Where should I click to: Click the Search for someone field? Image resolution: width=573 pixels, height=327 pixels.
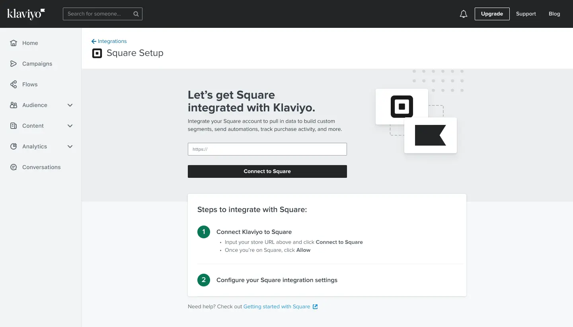click(x=97, y=14)
